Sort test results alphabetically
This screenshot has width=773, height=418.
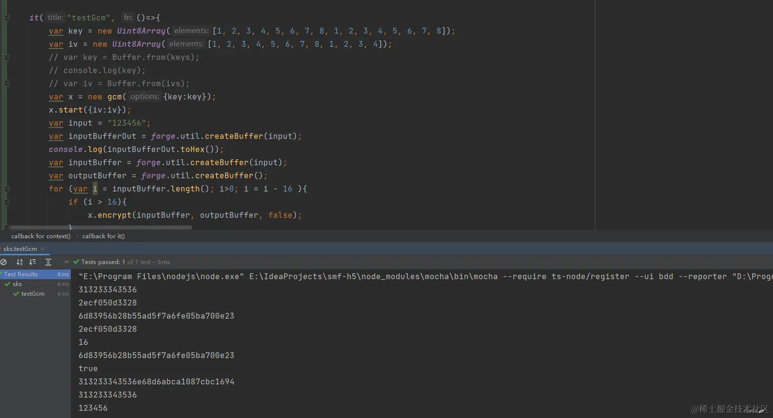pos(20,262)
